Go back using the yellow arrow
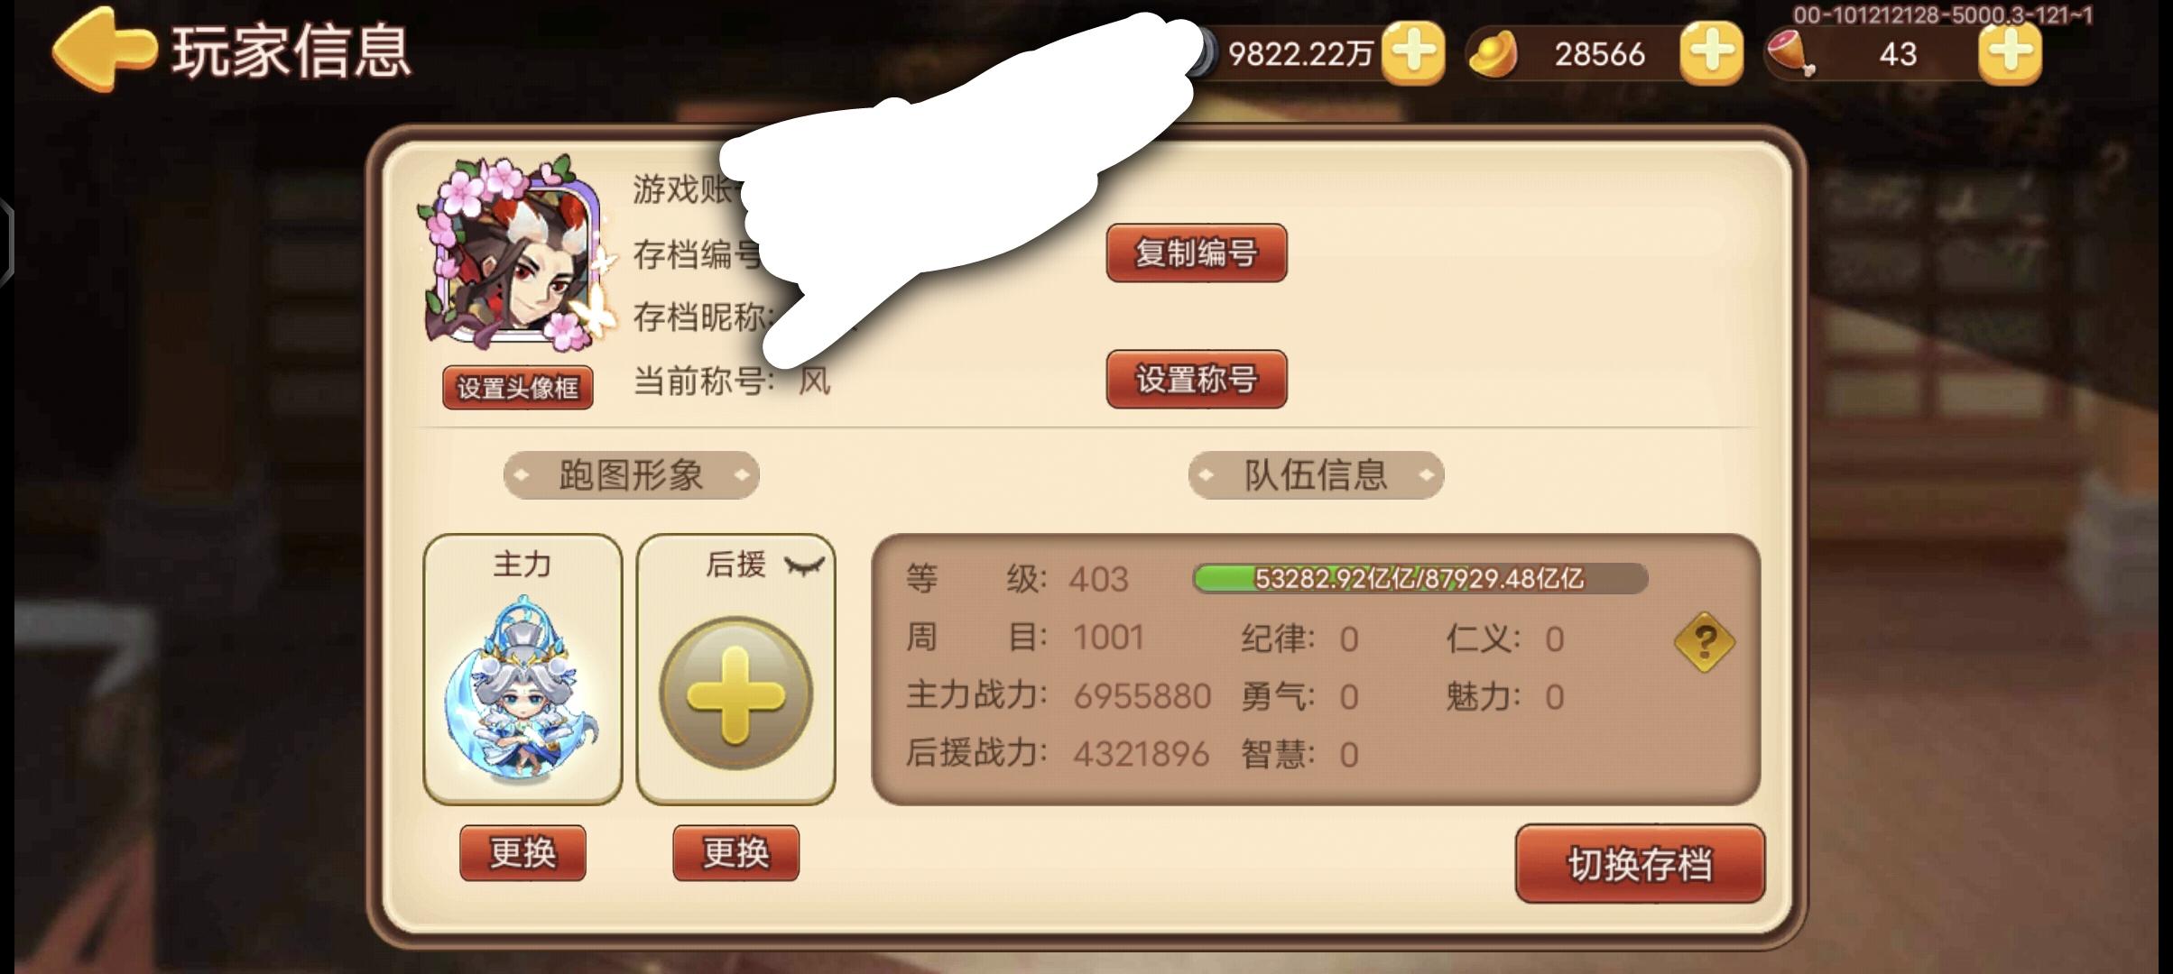 [x=104, y=50]
